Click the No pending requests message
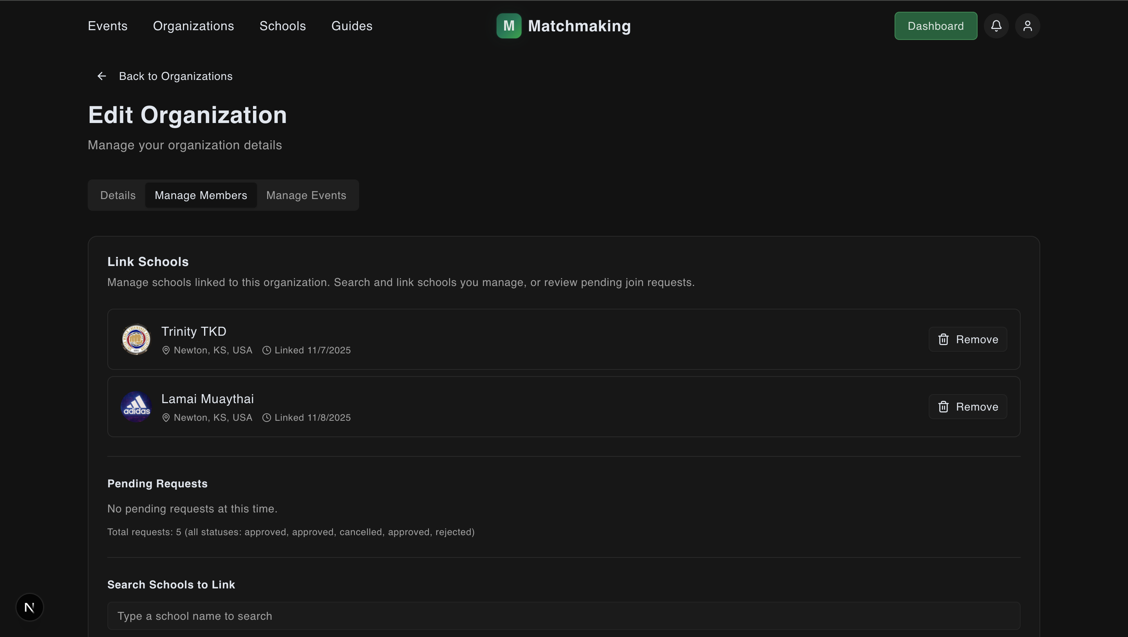Viewport: 1128px width, 637px height. 193,509
